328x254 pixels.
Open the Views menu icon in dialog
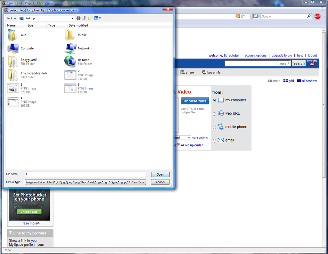click(x=97, y=18)
